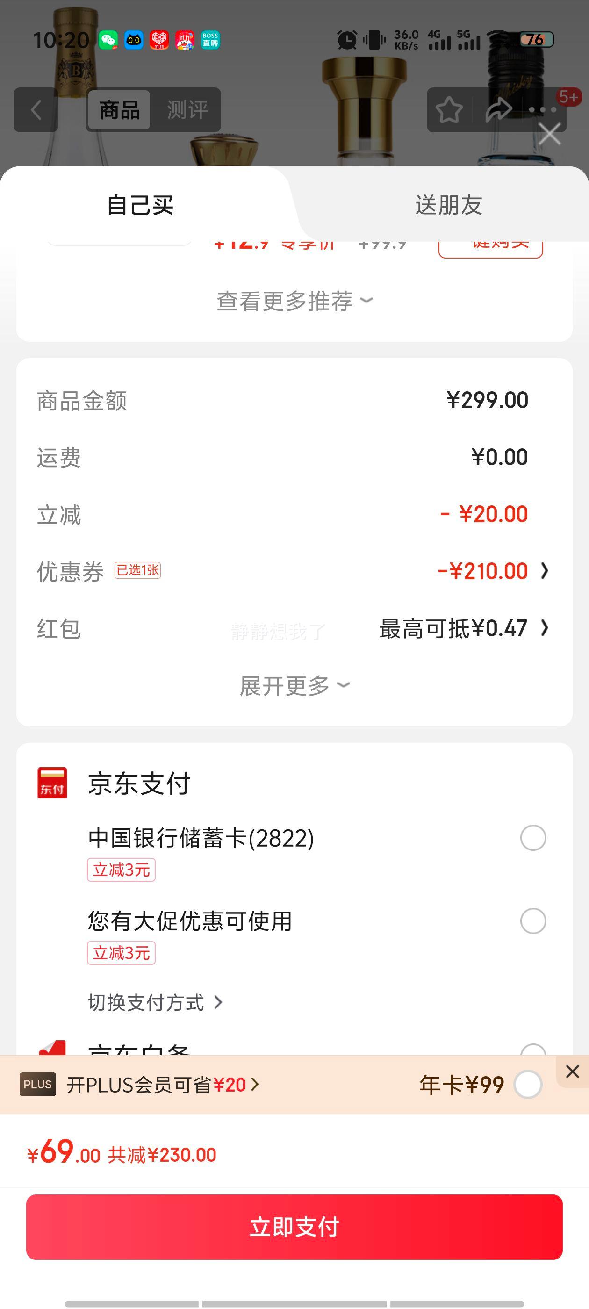
Task: Open the three-dot more menu
Action: click(x=542, y=110)
